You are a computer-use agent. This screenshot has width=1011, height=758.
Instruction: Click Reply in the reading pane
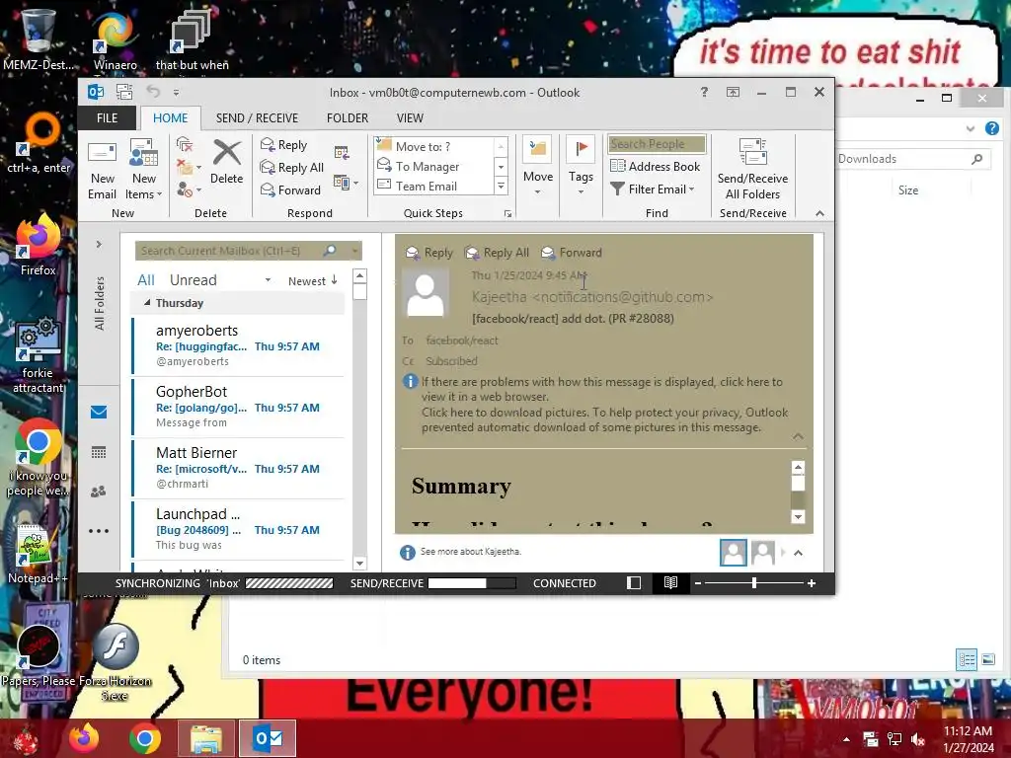tap(428, 253)
